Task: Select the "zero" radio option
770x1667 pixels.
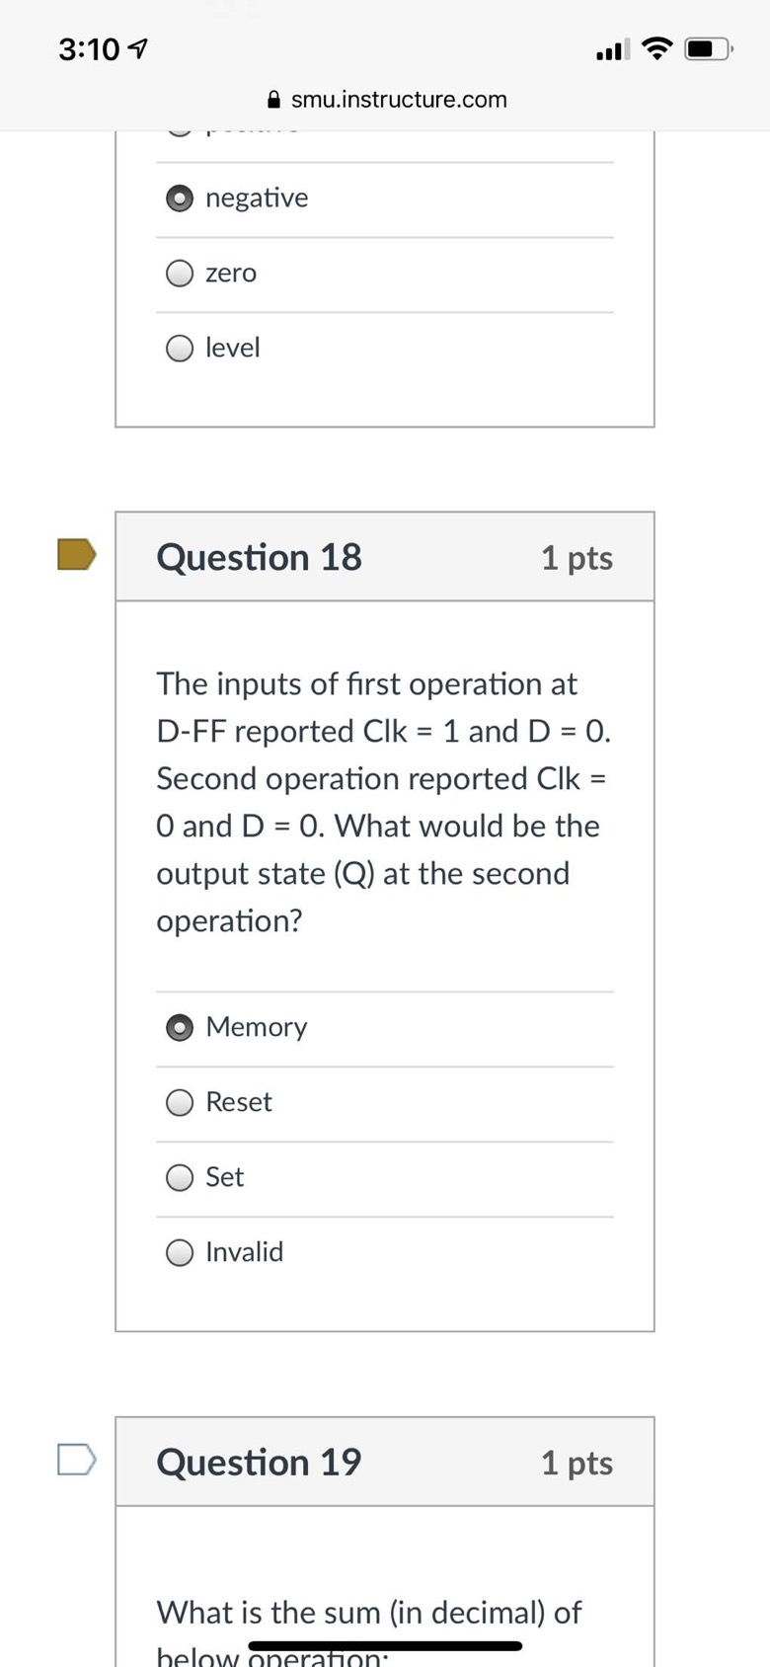Action: coord(180,274)
